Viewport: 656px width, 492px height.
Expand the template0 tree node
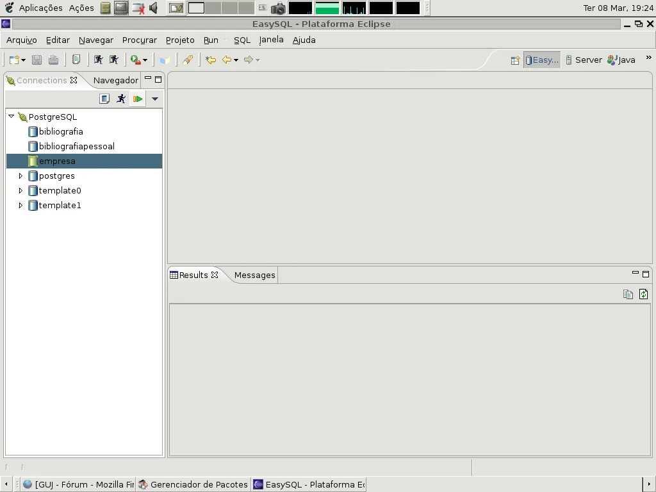[20, 190]
